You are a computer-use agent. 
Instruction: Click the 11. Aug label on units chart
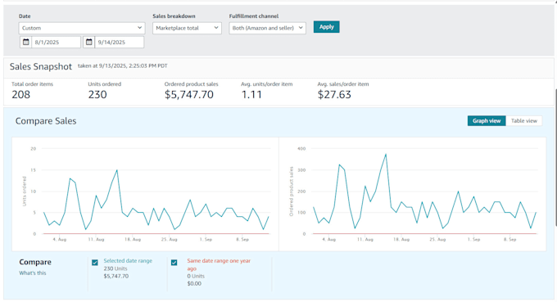coord(97,240)
